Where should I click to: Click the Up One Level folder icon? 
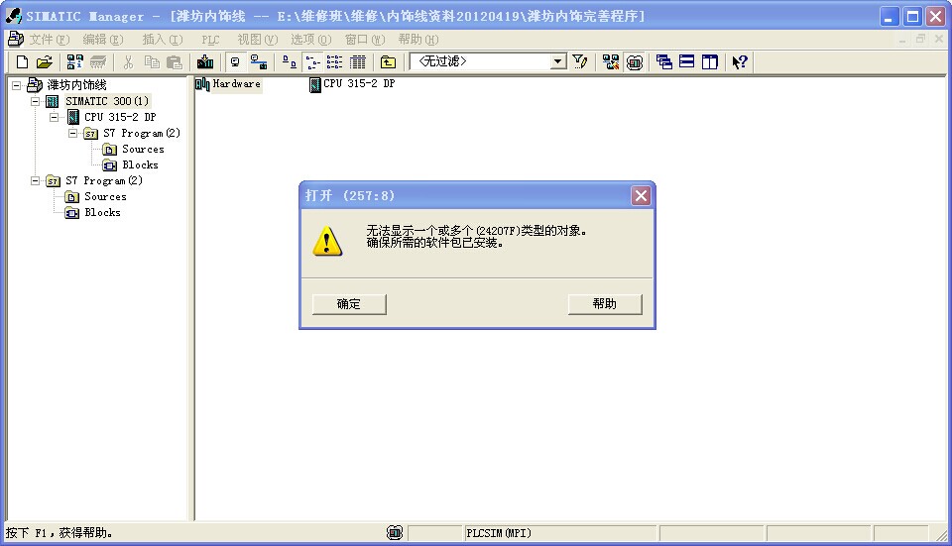388,61
